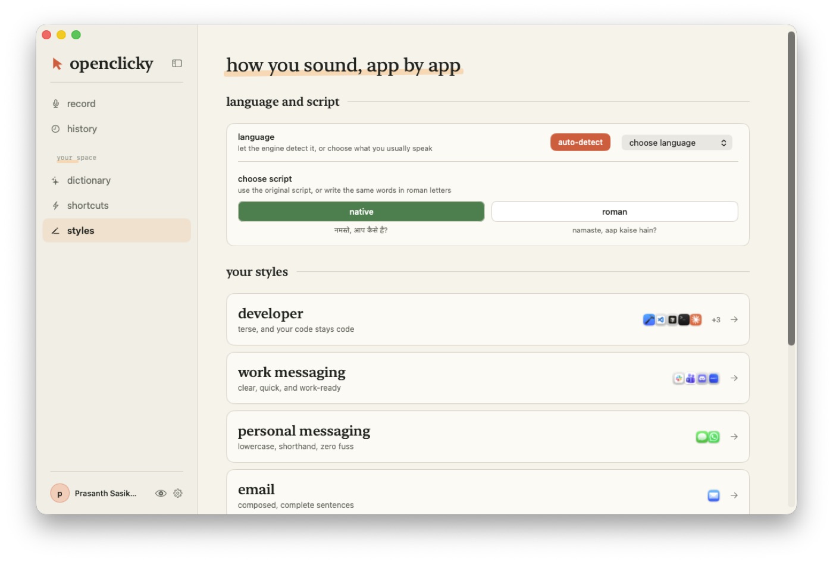This screenshot has height=562, width=833.
Task: Show the +3 more developer apps
Action: click(x=716, y=320)
